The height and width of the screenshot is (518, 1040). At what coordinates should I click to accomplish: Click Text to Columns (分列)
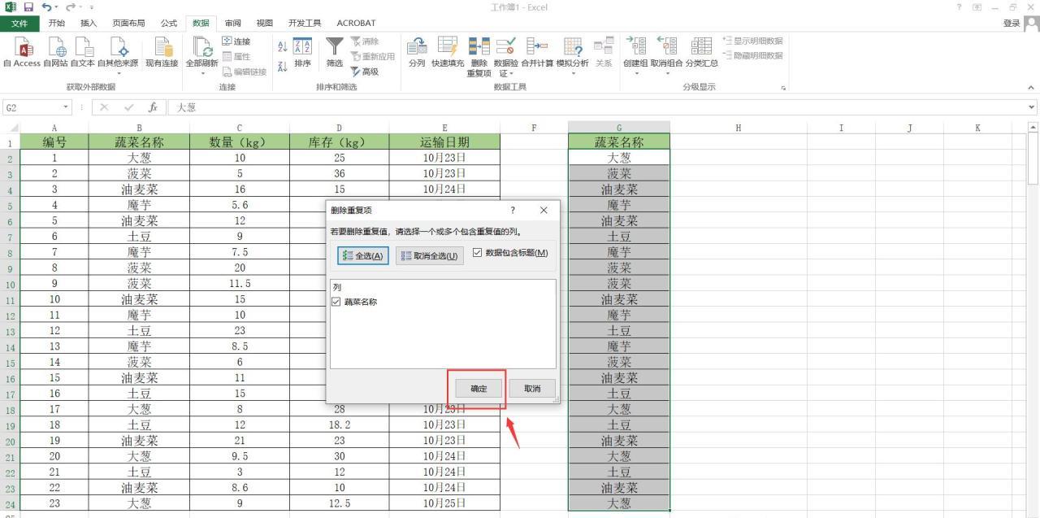pyautogui.click(x=417, y=52)
